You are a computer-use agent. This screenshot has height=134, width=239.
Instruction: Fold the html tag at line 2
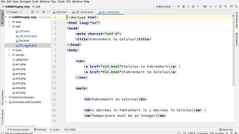coord(65,23)
